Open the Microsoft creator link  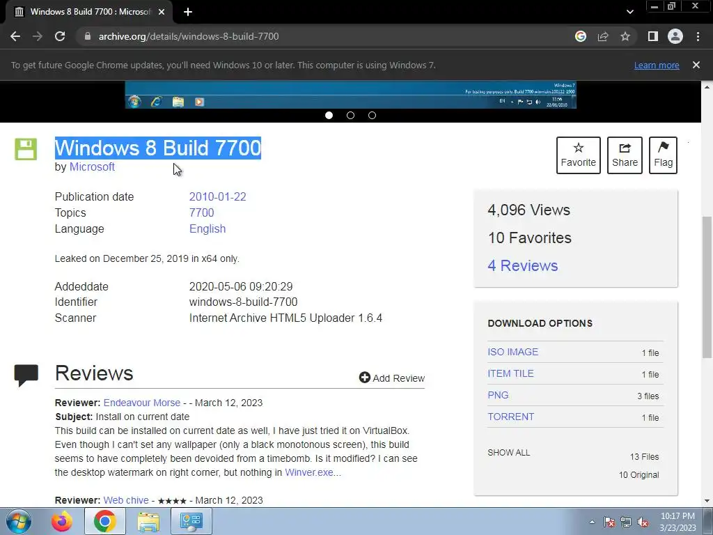click(92, 167)
